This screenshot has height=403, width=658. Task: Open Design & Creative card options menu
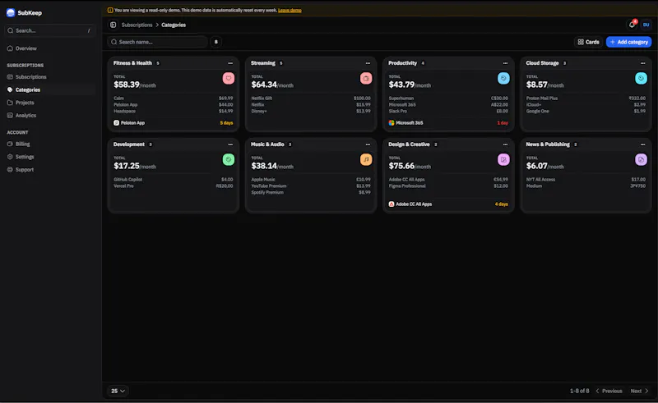(505, 144)
